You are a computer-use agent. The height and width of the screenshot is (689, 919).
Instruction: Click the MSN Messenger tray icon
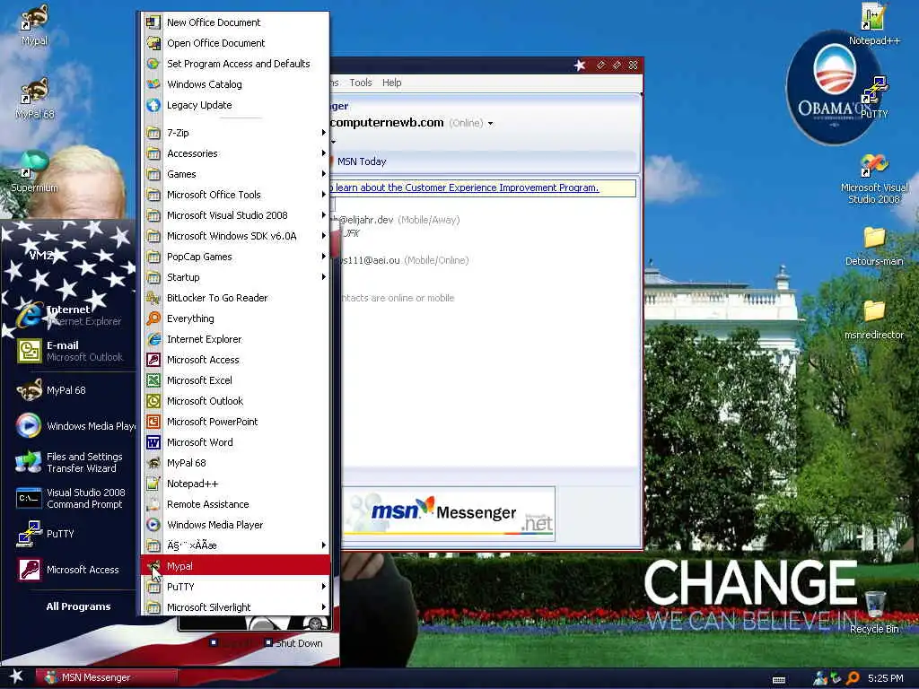[x=820, y=678]
